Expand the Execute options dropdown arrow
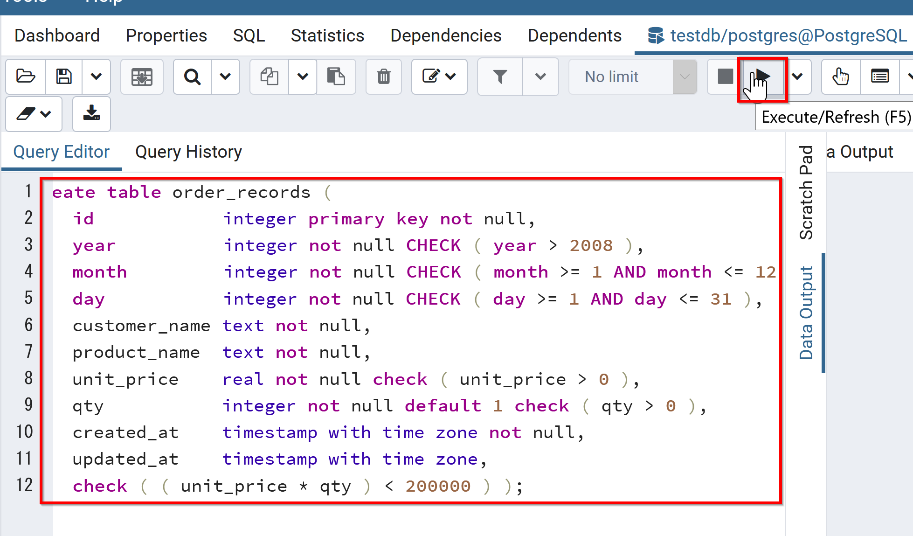Screen dimensions: 913x536 [797, 77]
